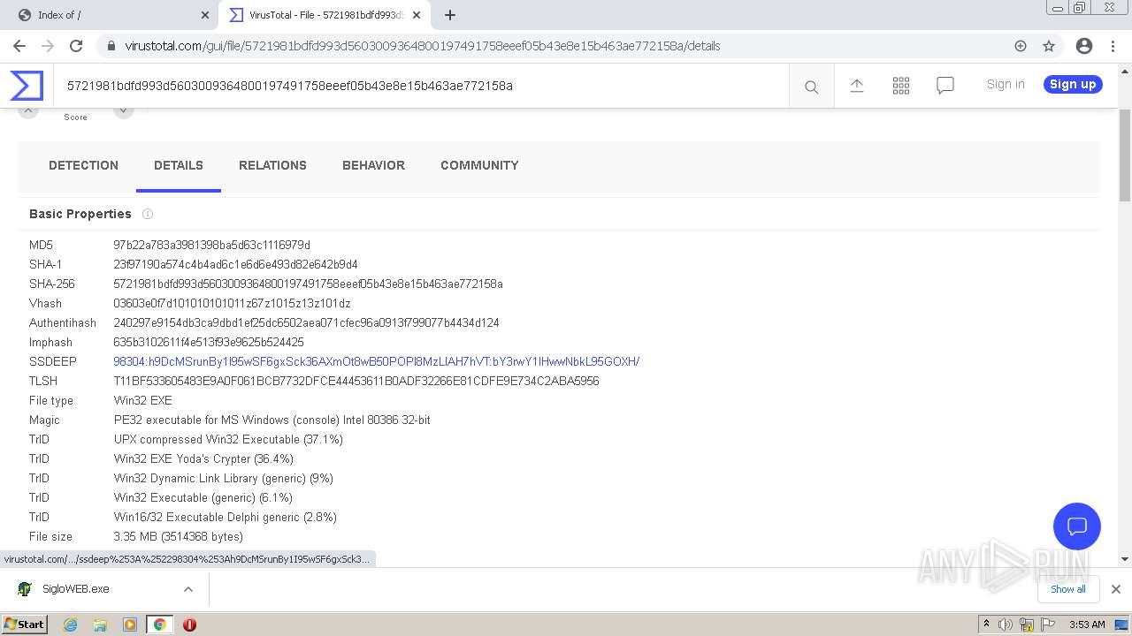The image size is (1132, 636).
Task: Open the apps grid icon
Action: point(901,86)
